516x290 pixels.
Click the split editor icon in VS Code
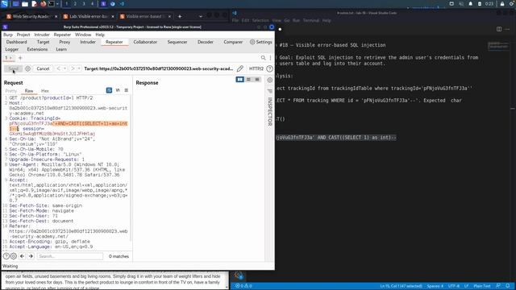[499, 29]
